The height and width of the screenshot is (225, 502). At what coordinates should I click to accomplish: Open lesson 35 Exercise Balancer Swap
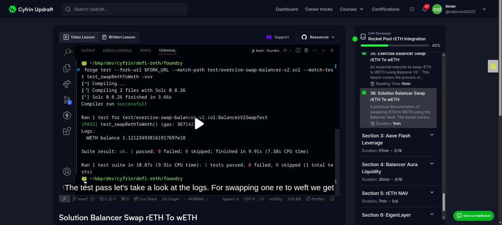(x=399, y=69)
